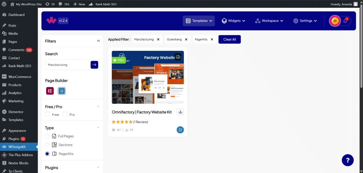This screenshot has height=173, width=363.
Task: Click the WDesignKit pink logo
Action: [x=51, y=21]
